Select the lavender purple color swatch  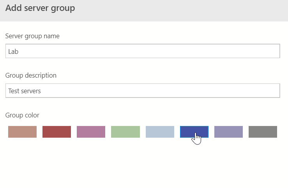click(x=228, y=132)
